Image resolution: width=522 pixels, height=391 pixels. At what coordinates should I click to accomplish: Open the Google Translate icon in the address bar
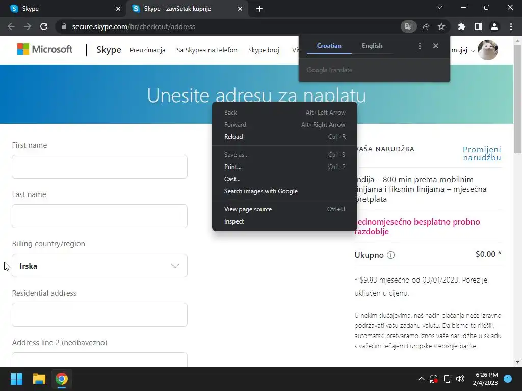408,26
